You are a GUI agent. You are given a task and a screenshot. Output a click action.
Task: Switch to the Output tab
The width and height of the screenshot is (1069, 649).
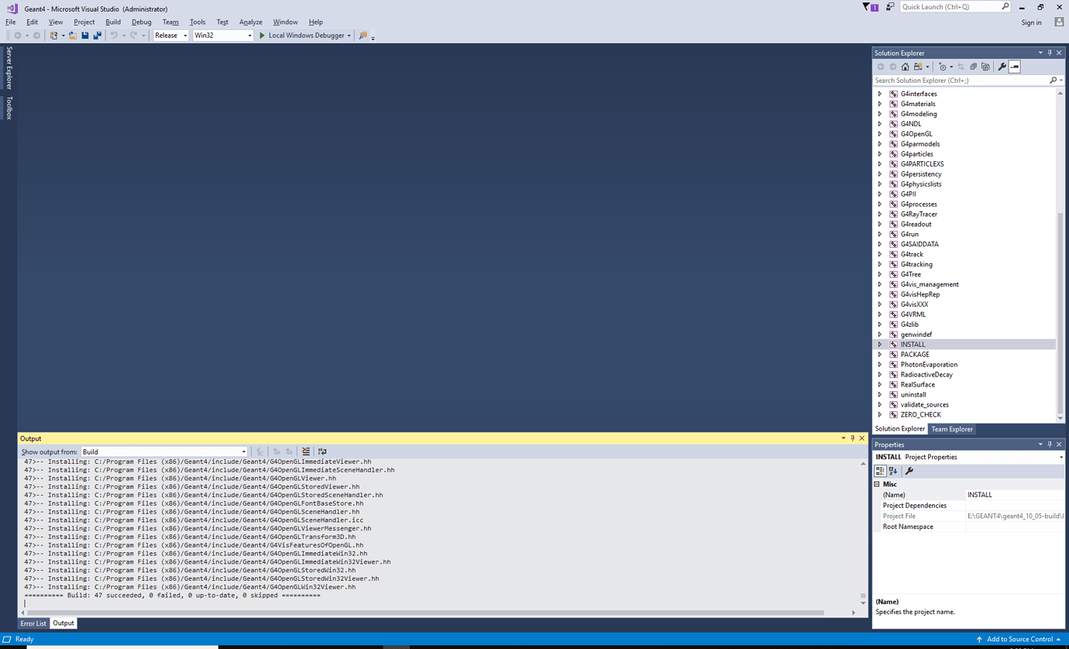(64, 623)
